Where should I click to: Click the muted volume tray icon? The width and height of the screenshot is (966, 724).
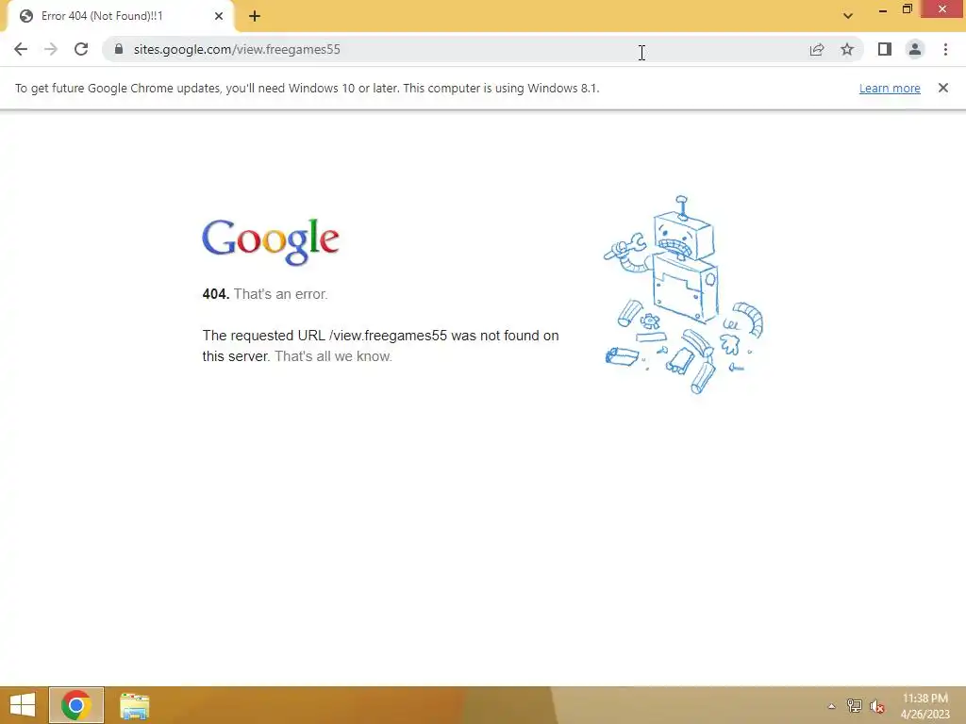877,706
